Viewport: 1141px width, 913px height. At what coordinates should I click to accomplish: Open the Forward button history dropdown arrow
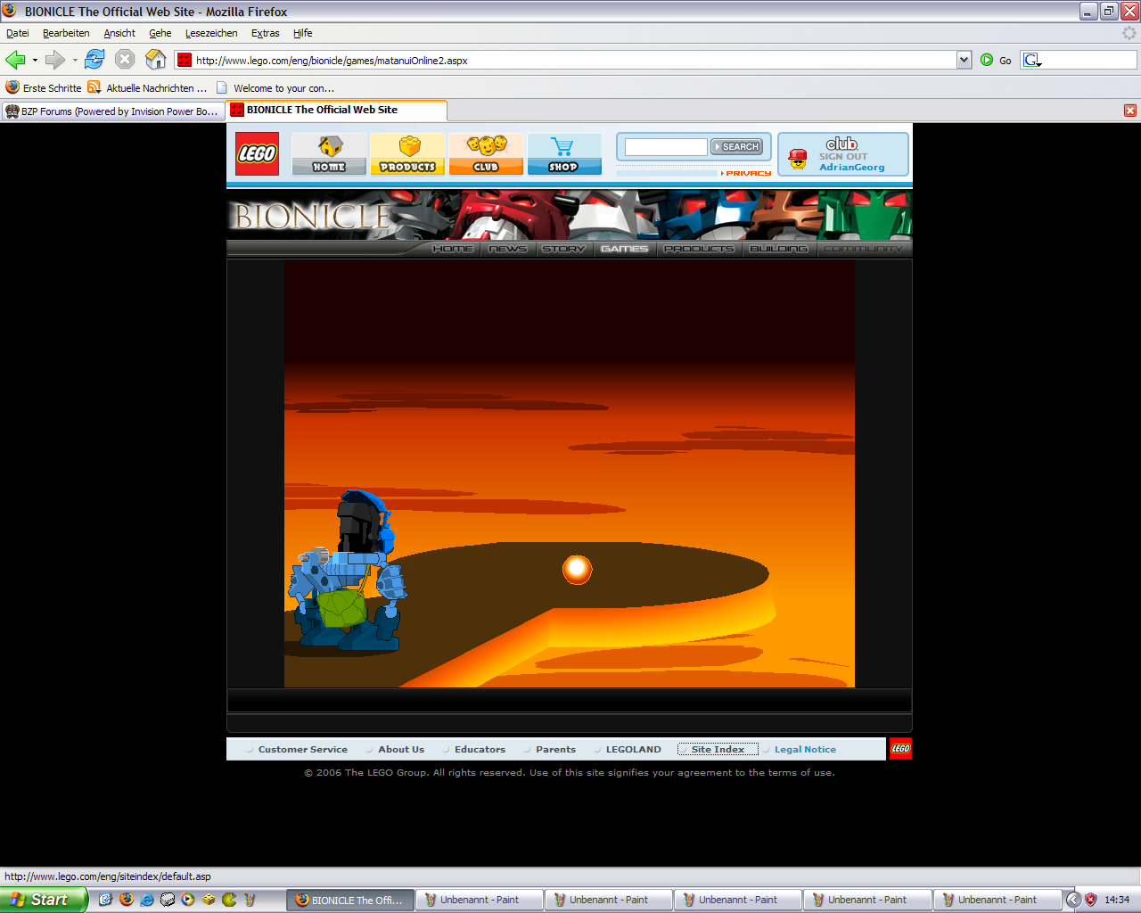(75, 60)
